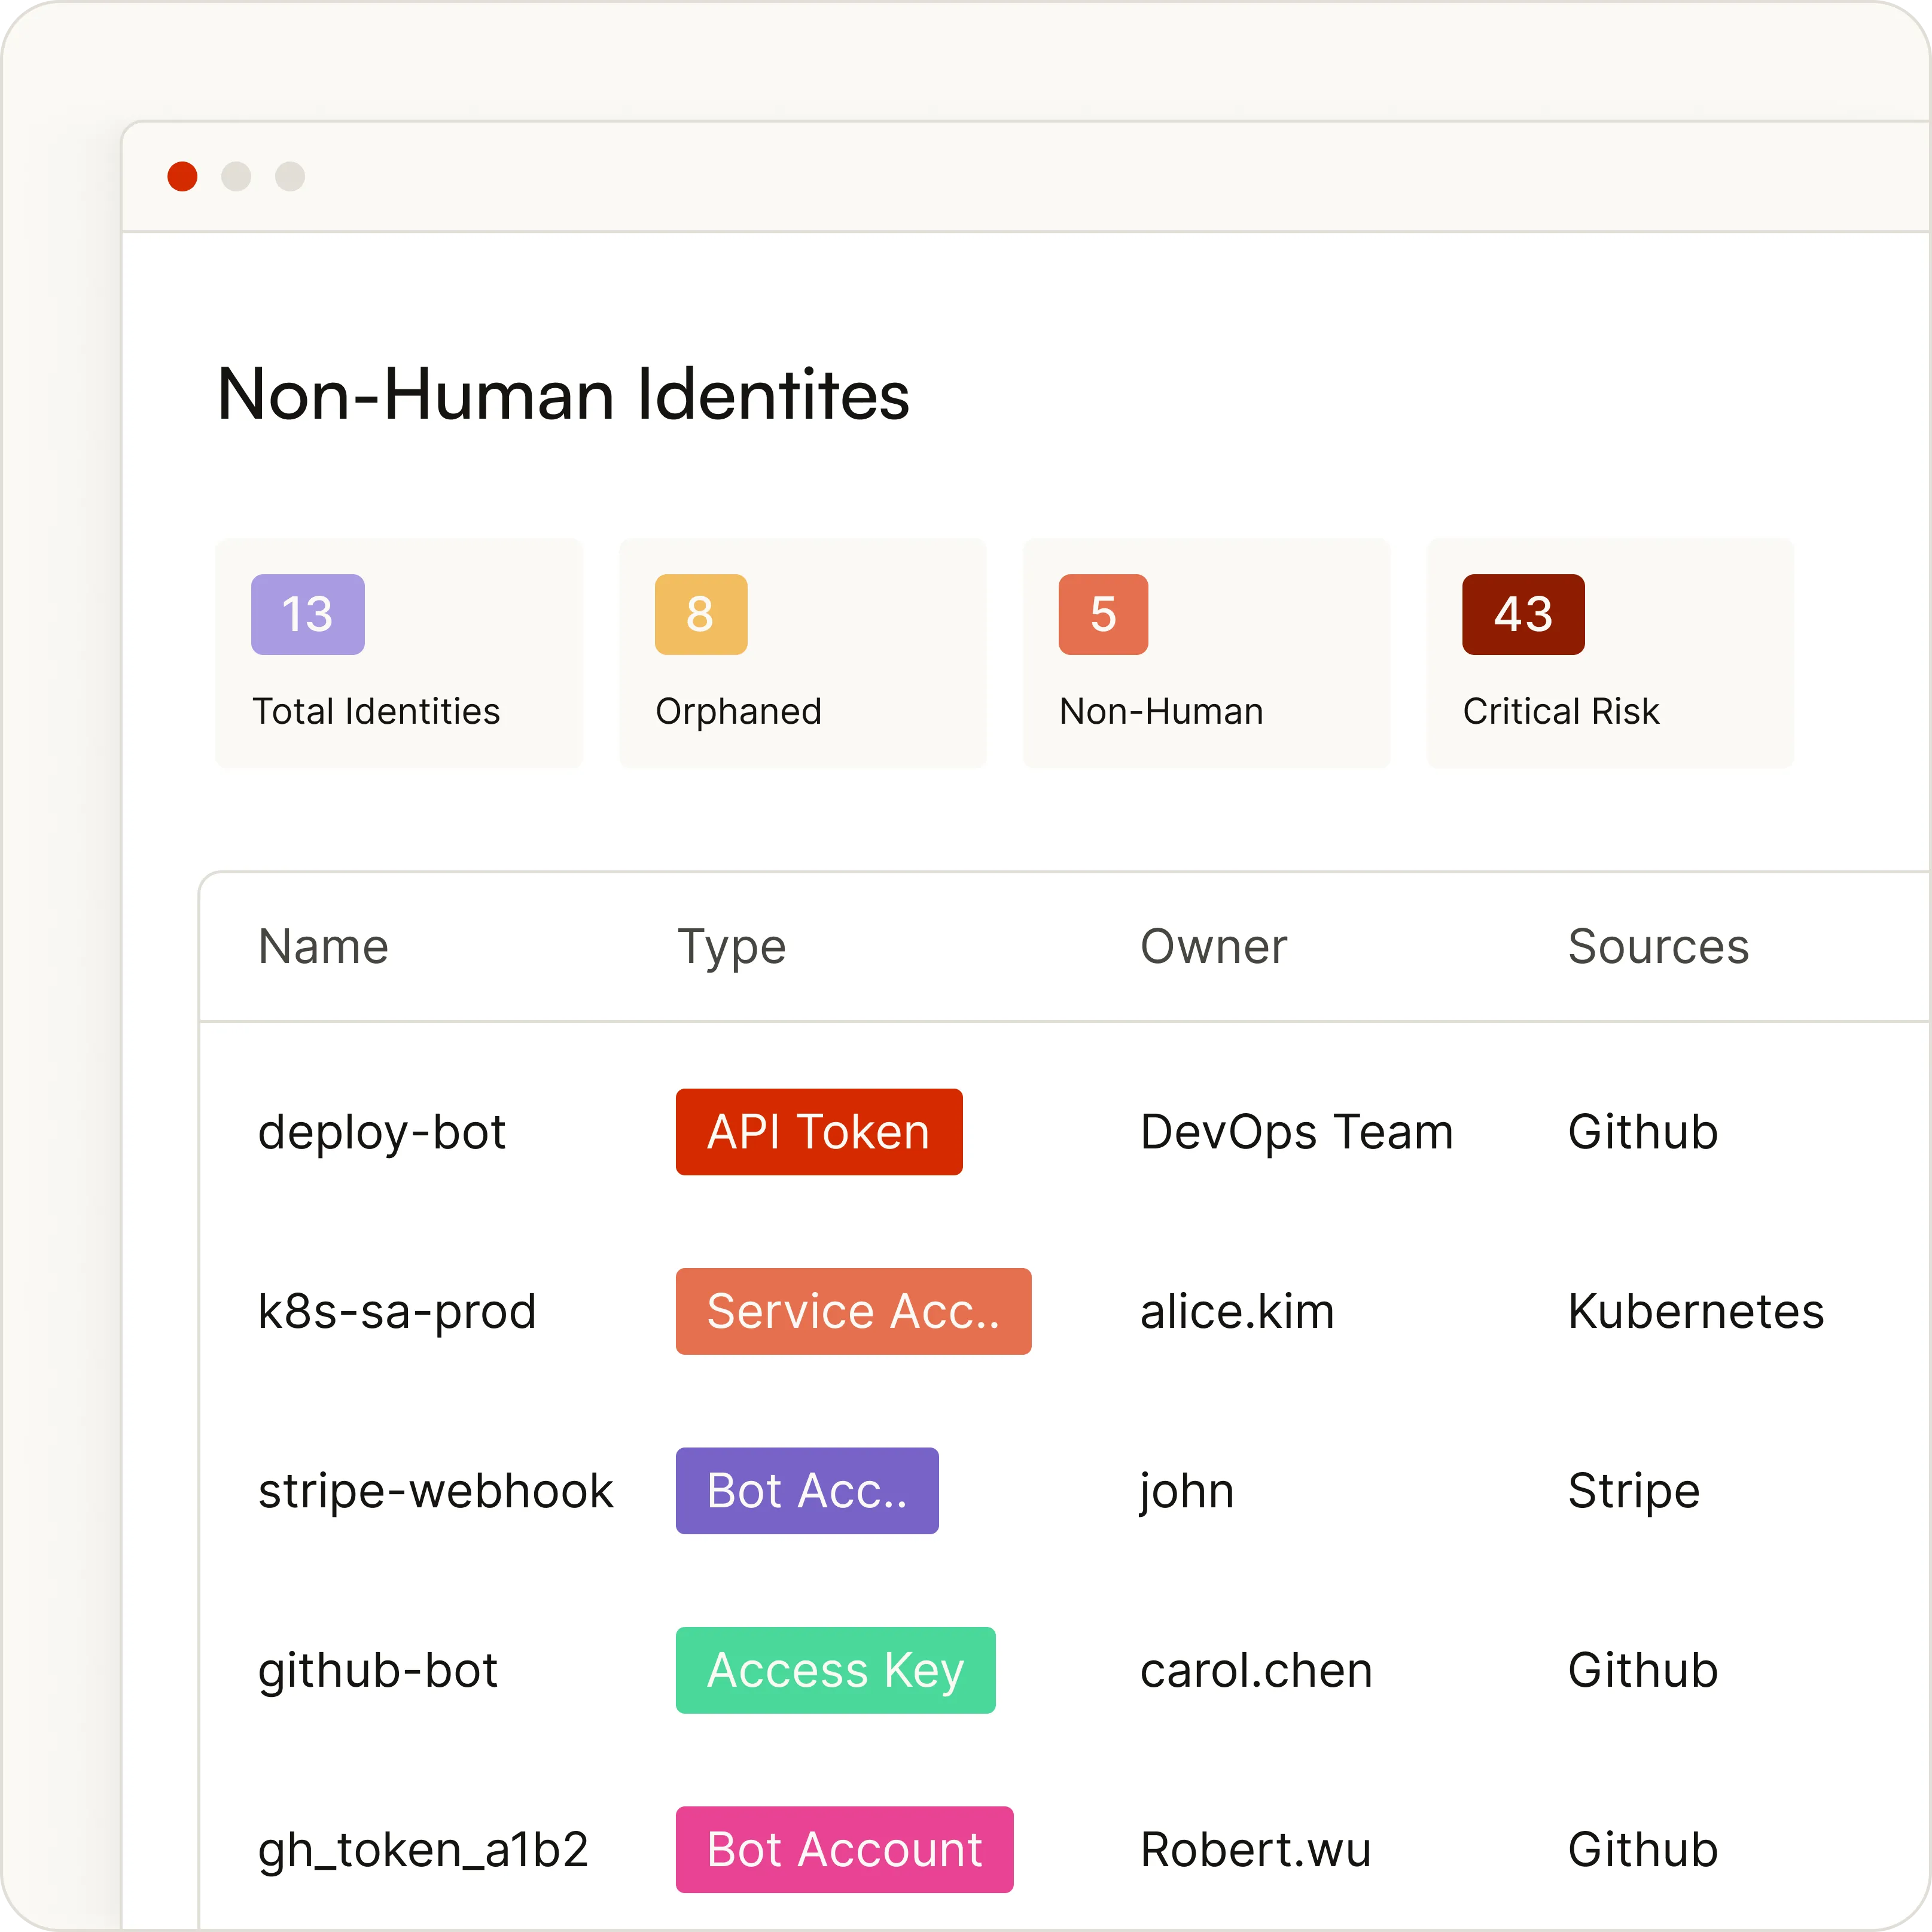
Task: Select the stripe-webhook identity name
Action: pyautogui.click(x=435, y=1490)
